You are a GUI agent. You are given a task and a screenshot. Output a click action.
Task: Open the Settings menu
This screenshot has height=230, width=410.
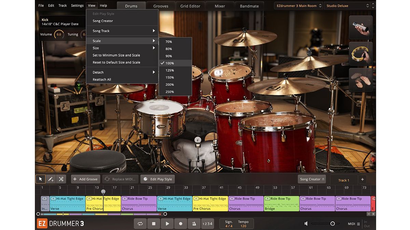(77, 5)
